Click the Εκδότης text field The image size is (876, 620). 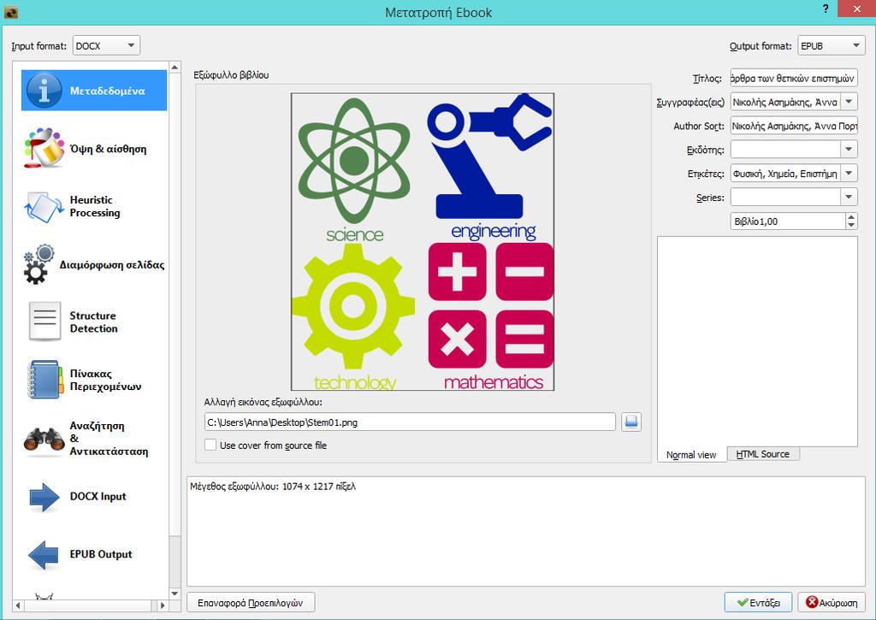[785, 149]
